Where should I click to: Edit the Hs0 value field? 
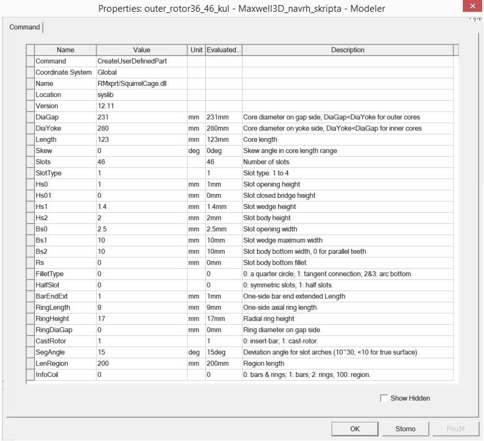click(142, 185)
